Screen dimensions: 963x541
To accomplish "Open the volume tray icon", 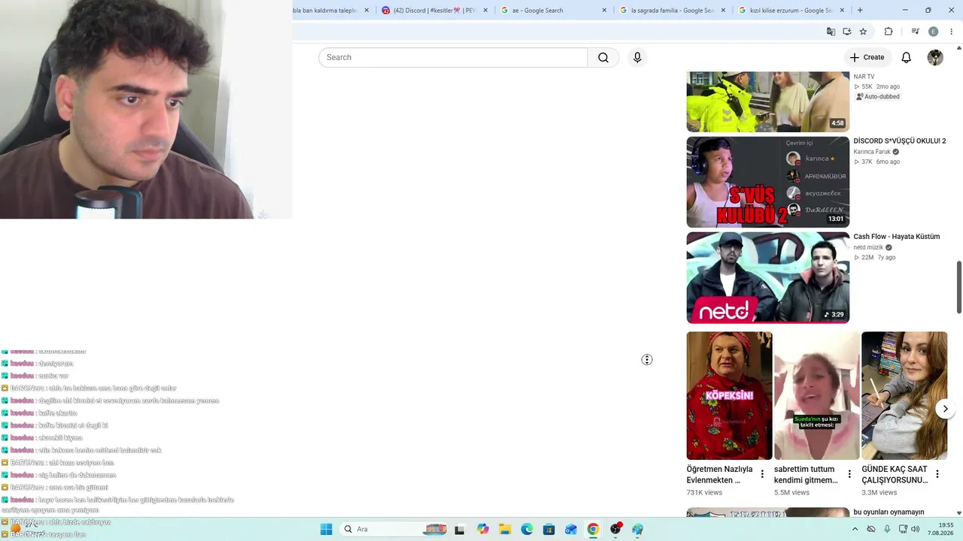I will point(916,529).
